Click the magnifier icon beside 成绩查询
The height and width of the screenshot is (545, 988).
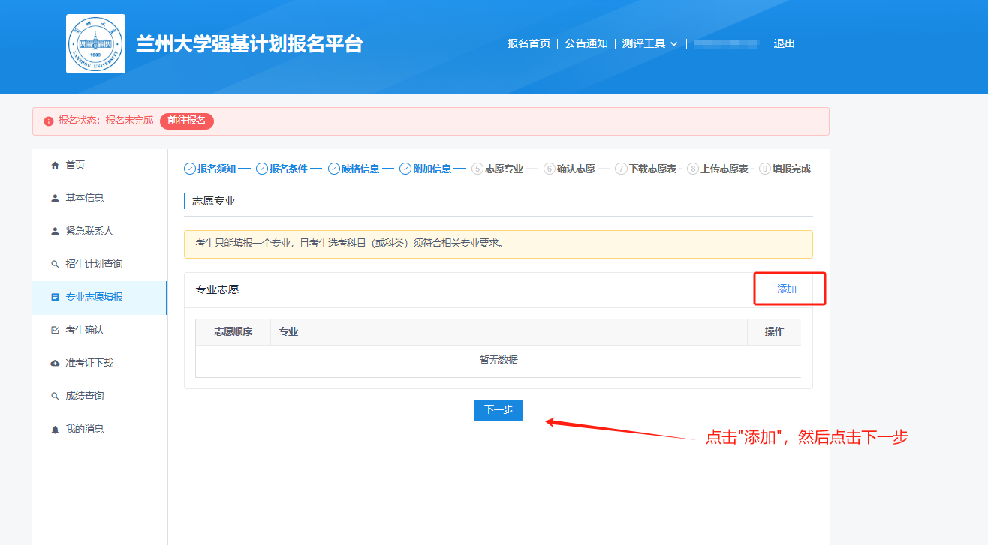point(55,397)
